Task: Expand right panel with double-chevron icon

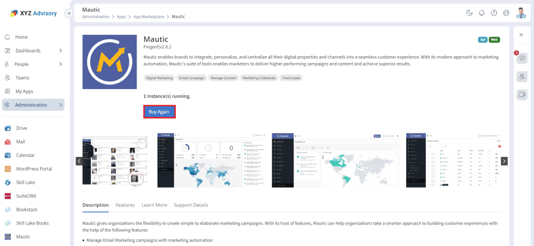Action: point(521,35)
